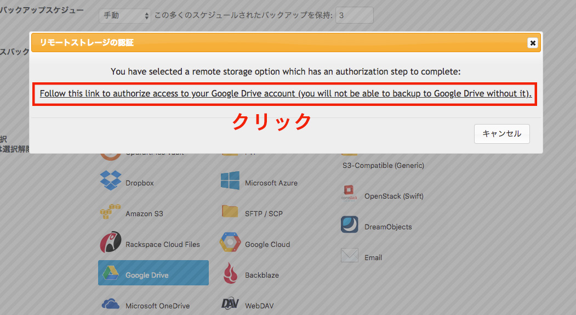This screenshot has height=315, width=576.
Task: Close the remote storage authentication dialog
Action: (x=533, y=43)
